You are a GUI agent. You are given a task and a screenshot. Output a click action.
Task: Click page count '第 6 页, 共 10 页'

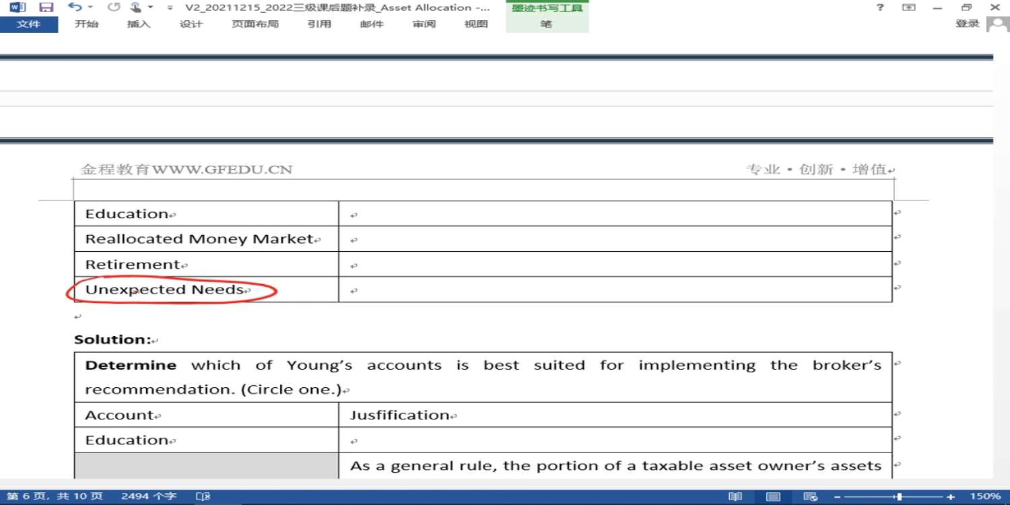click(x=55, y=497)
